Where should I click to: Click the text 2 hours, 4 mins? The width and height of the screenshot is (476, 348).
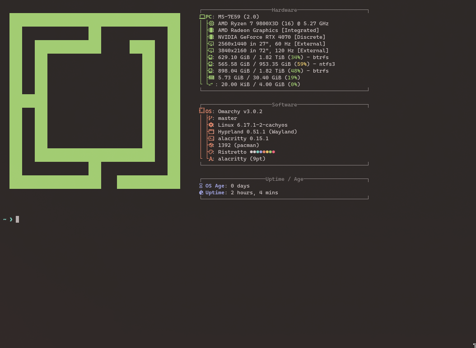254,192
